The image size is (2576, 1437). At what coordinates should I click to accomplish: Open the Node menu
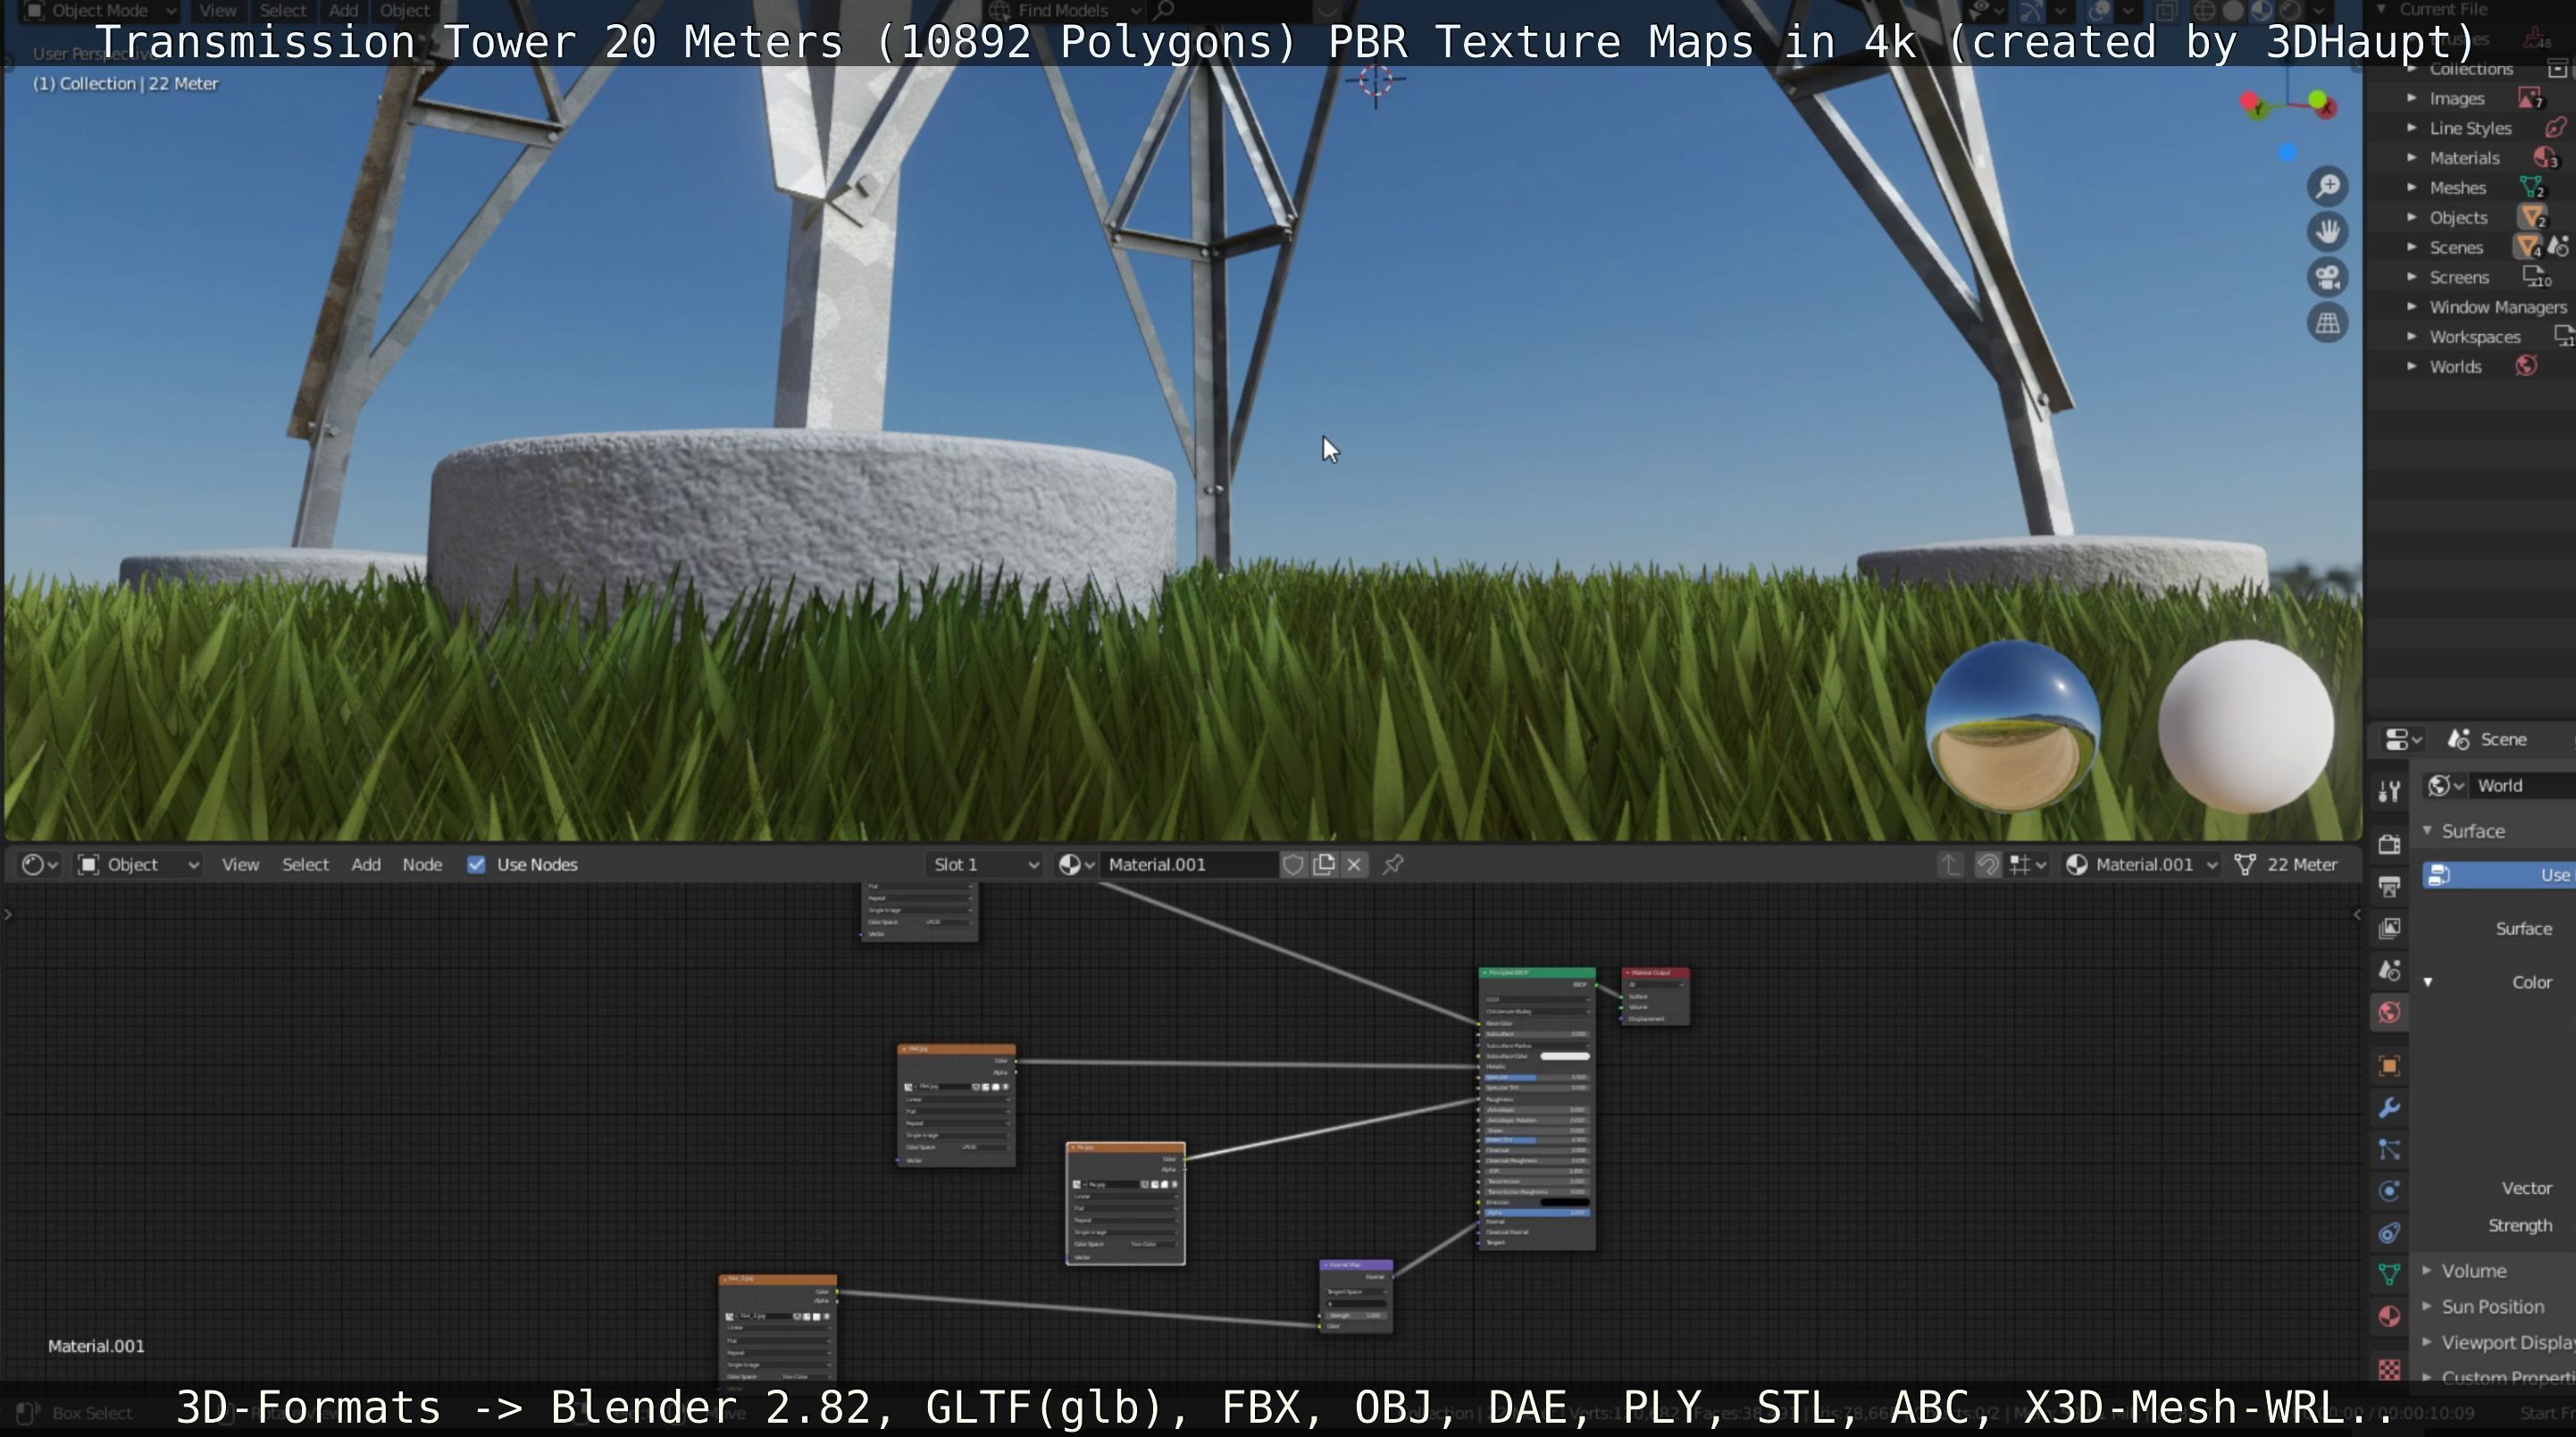click(422, 864)
